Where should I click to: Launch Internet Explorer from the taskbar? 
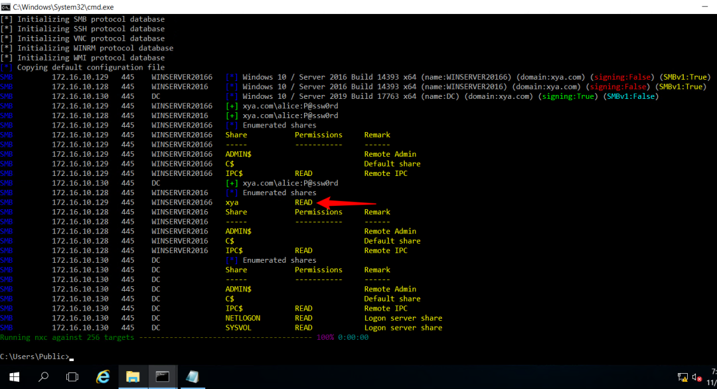tap(103, 377)
